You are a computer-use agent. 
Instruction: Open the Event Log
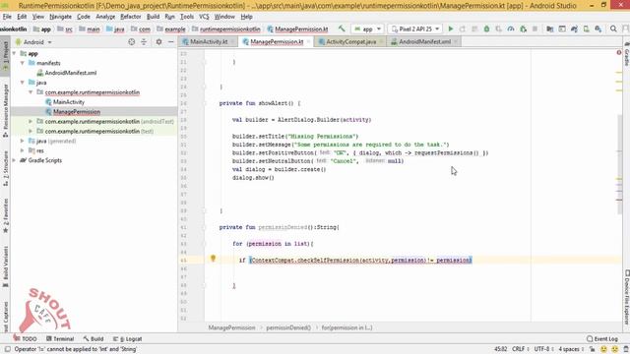point(601,338)
